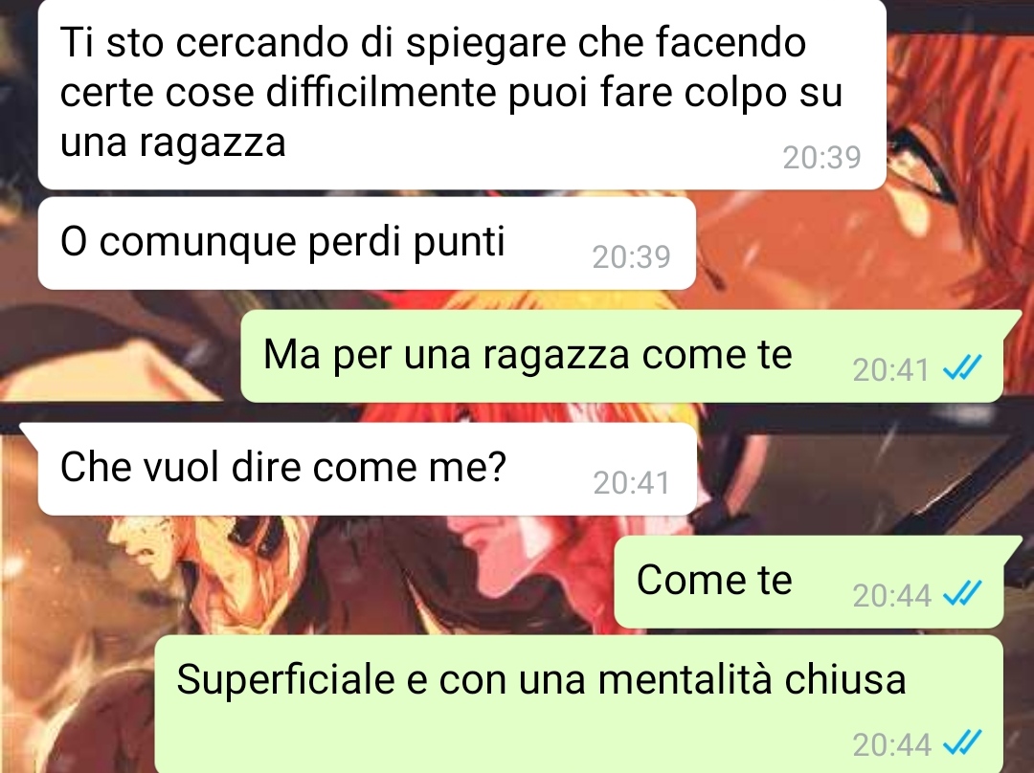Tap the blue ticks on 'Superficiale e con una mentalità chiusa'
Viewport: 1034px width, 773px height.
pos(962,743)
